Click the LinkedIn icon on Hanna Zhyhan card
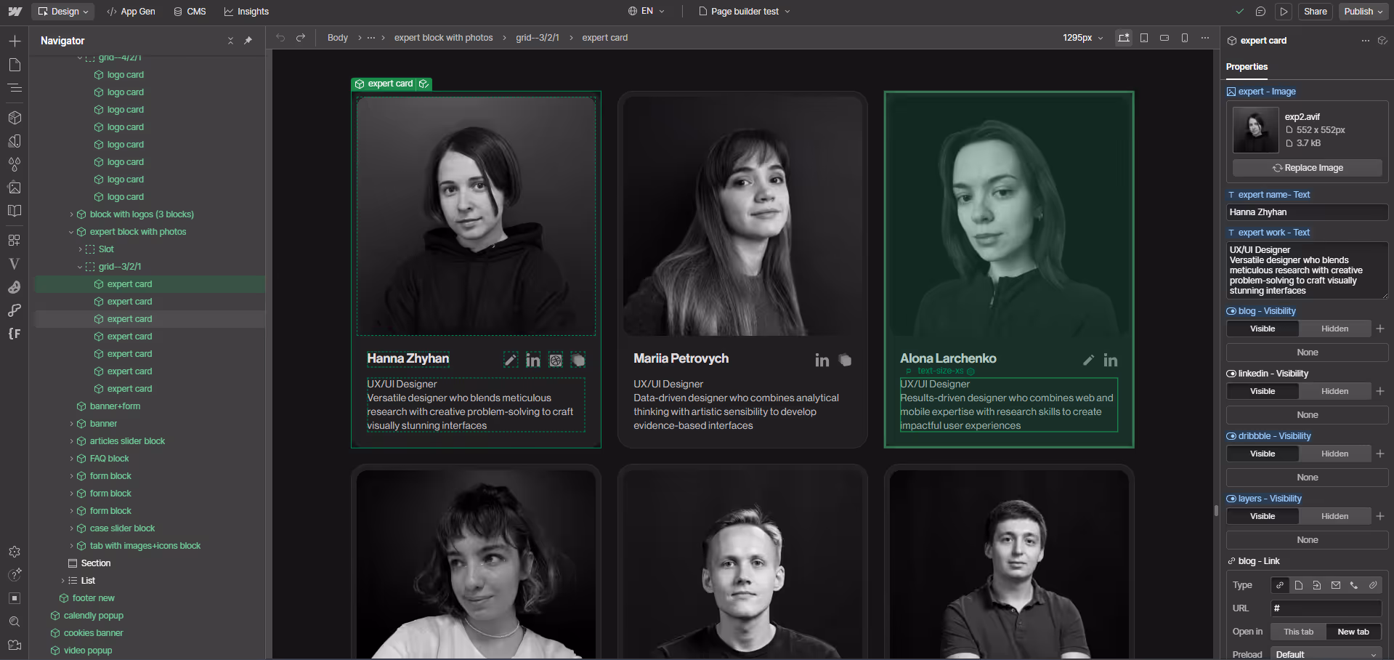This screenshot has width=1394, height=660. click(x=533, y=361)
